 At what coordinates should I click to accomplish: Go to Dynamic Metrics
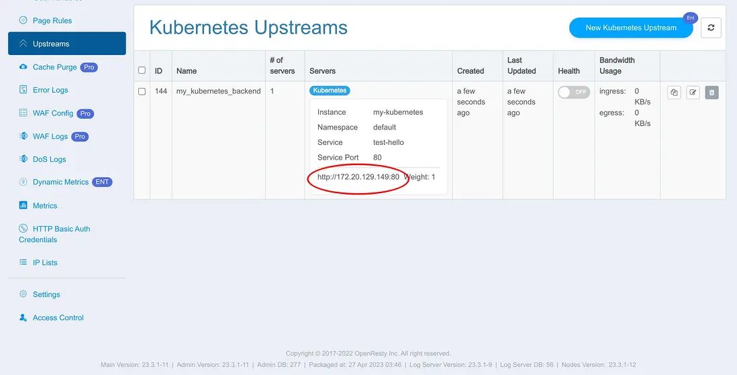(60, 182)
